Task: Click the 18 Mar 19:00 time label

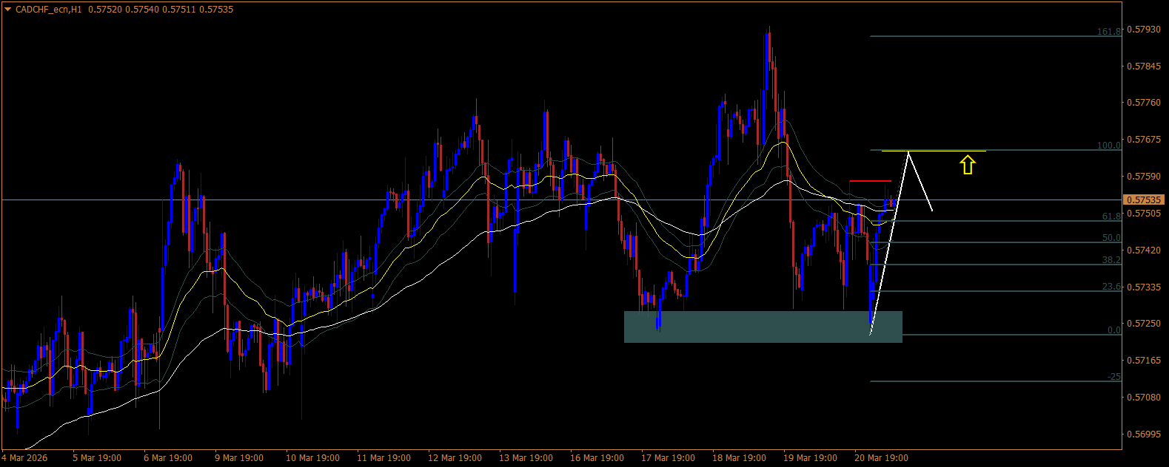Action: [739, 458]
